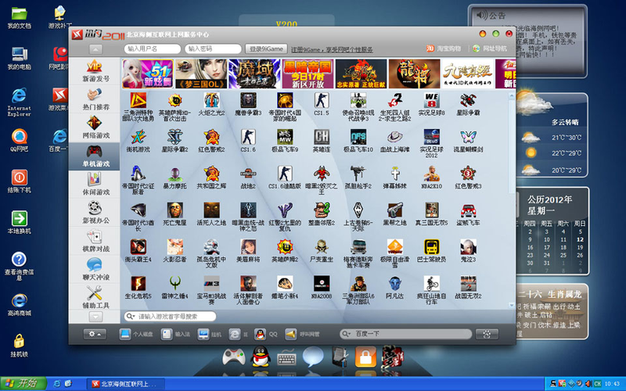
Task: Open the 魔域 banner ad
Action: (254, 74)
